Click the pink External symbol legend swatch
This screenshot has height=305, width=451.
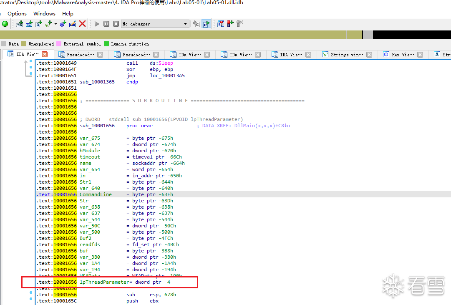pos(59,44)
